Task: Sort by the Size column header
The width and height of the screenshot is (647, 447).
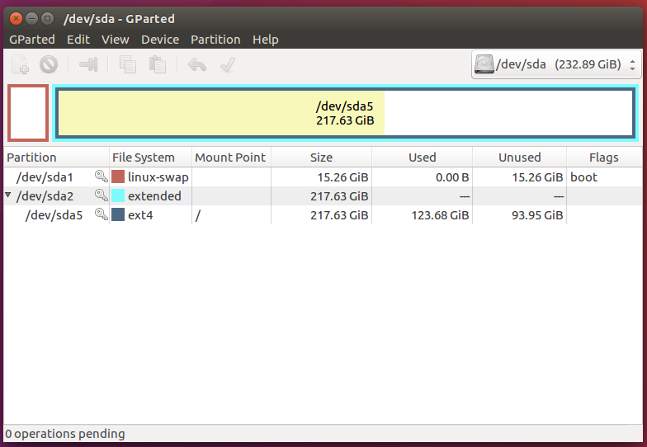Action: (x=322, y=157)
